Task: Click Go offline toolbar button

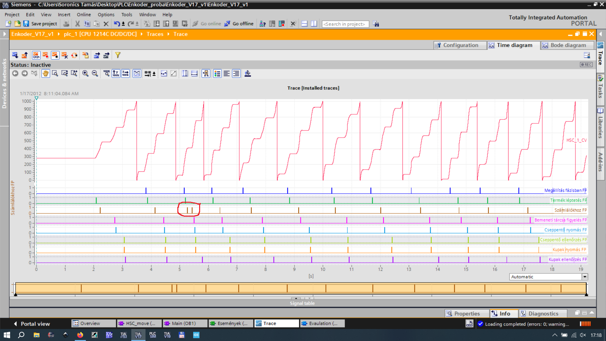Action: 239,24
